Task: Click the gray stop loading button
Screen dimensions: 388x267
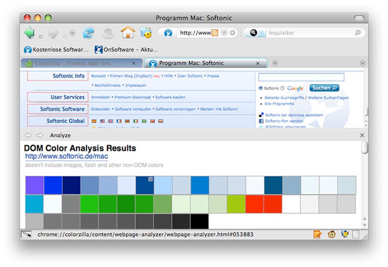Action: coord(108,33)
